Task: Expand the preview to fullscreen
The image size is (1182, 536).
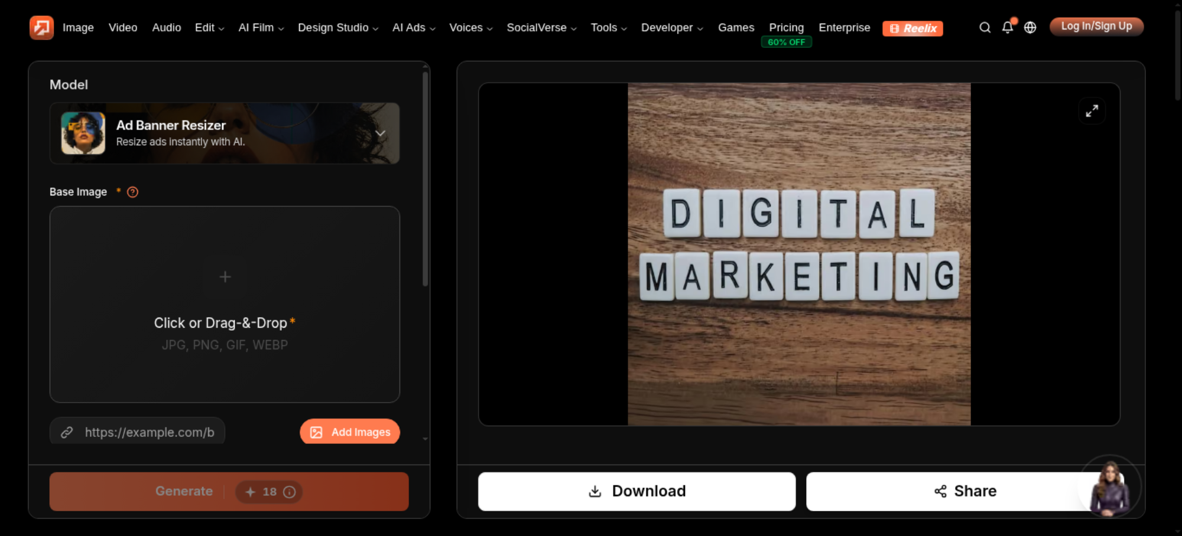Action: coord(1092,111)
